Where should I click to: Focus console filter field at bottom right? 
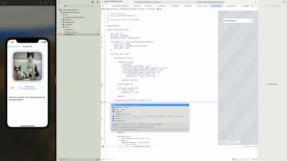(x=242, y=159)
